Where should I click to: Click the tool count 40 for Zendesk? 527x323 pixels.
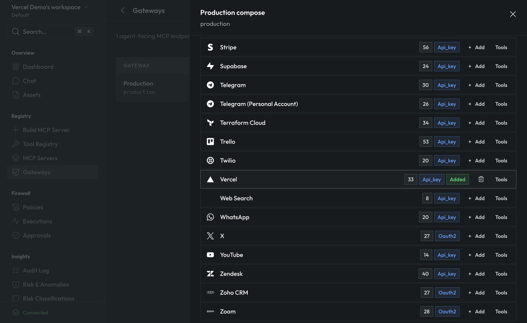pos(425,274)
